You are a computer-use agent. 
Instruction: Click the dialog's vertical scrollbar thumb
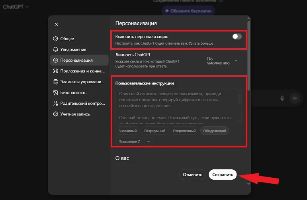[x=248, y=56]
